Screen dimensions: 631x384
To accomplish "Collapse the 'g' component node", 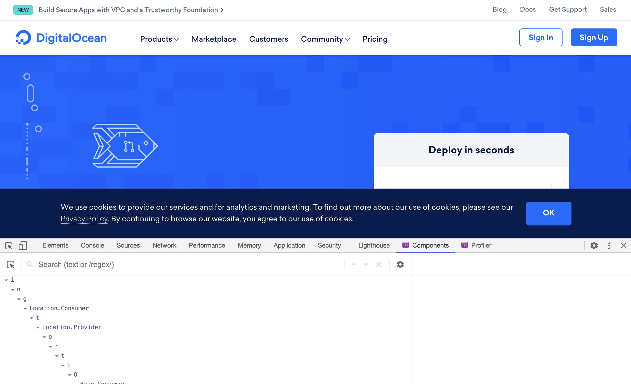I will [x=19, y=299].
